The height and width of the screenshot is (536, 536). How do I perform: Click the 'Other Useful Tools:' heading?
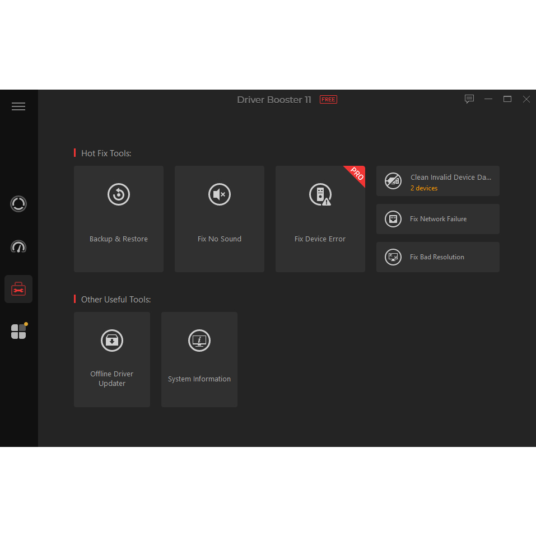[x=116, y=300]
